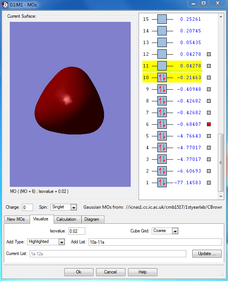Image resolution: width=228 pixels, height=281 pixels.
Task: Click the Cancel button
Action: pyautogui.click(x=110, y=272)
